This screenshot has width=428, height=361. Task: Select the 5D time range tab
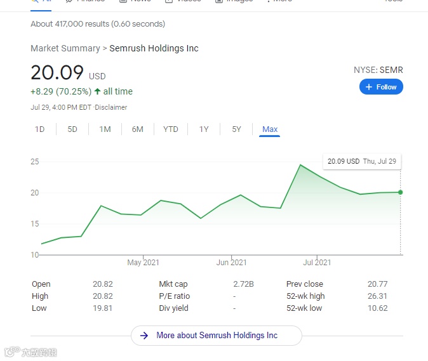tap(72, 129)
